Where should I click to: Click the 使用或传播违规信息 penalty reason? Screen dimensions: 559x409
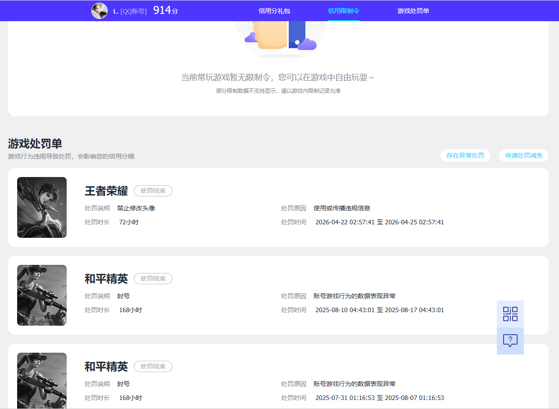(342, 208)
